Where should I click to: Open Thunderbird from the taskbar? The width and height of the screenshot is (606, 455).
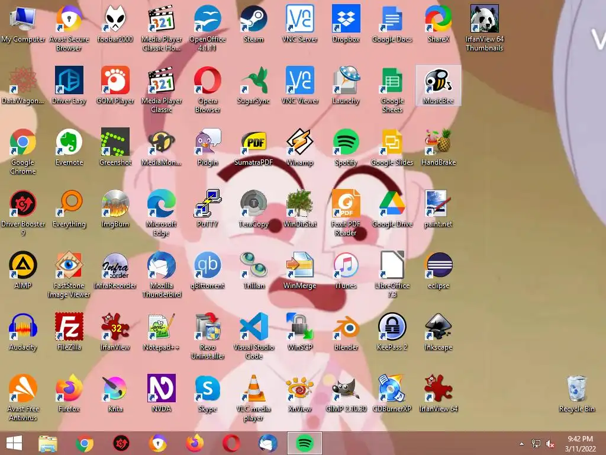point(268,443)
